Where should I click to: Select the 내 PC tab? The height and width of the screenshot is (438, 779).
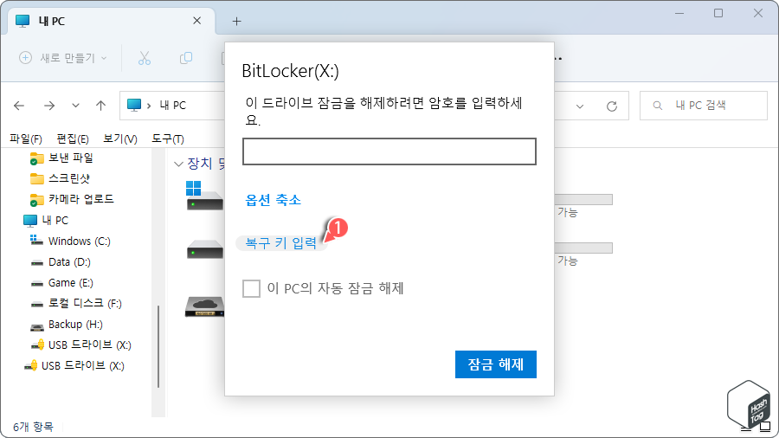(112, 22)
